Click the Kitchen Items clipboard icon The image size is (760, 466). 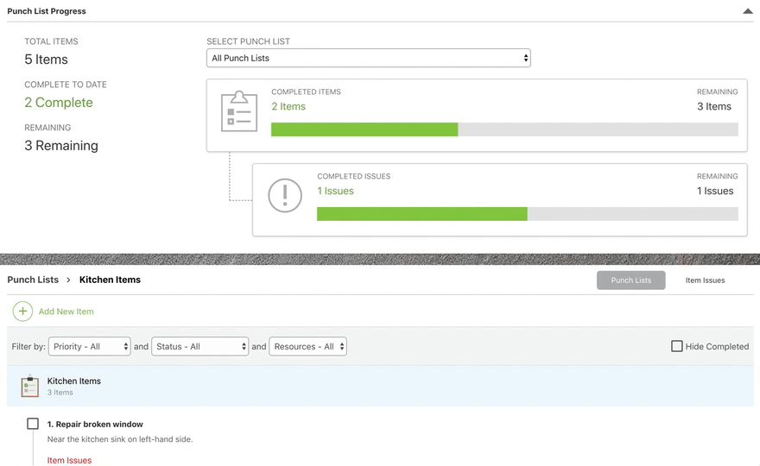point(30,386)
